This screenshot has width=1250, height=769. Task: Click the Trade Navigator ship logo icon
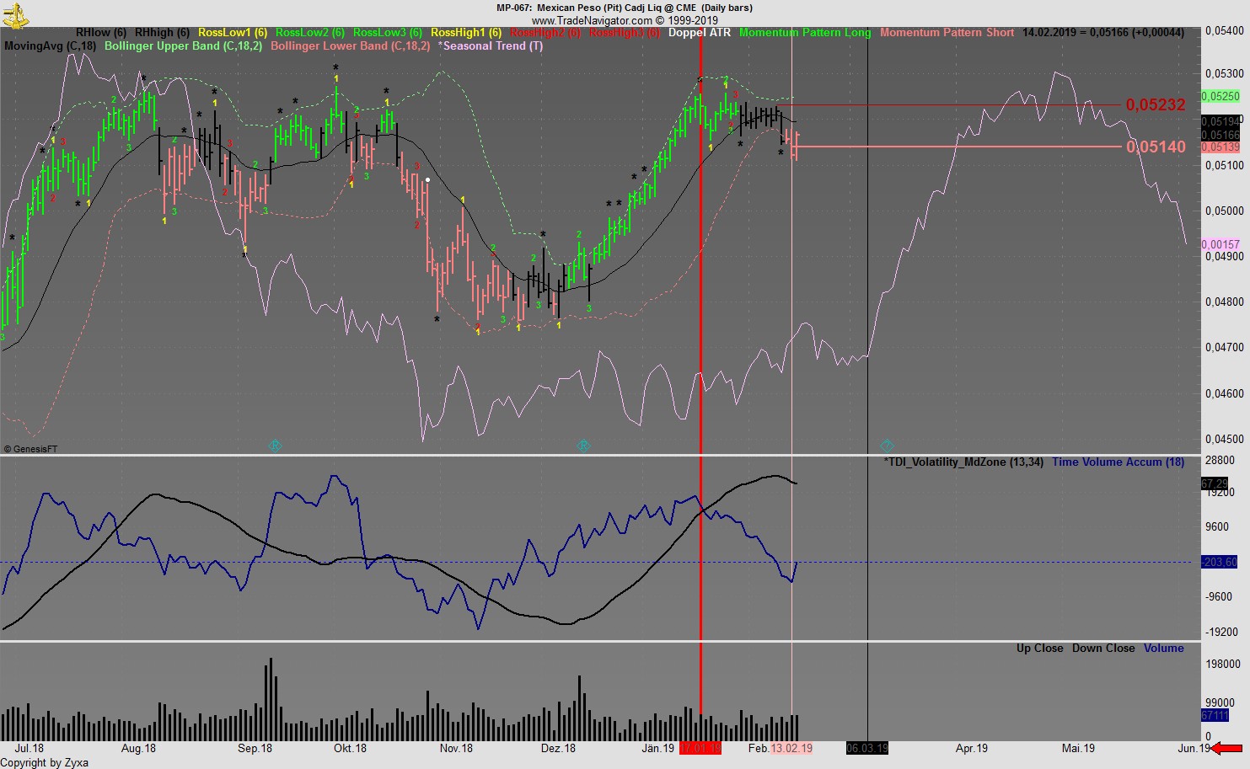tap(15, 15)
